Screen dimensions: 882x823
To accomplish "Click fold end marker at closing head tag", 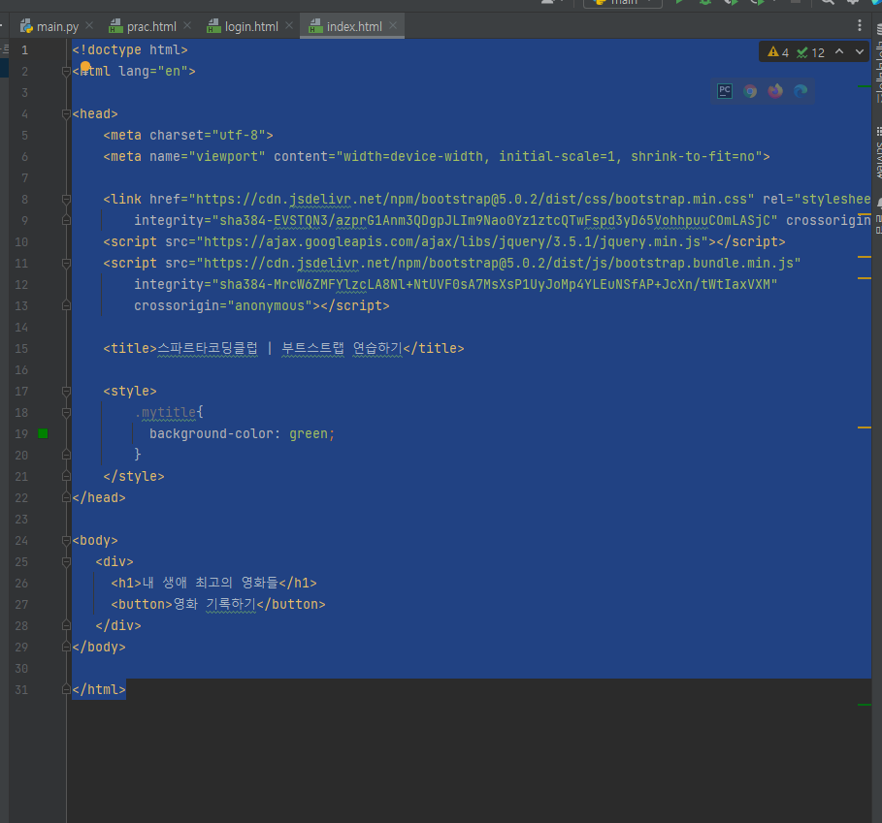I will [66, 497].
